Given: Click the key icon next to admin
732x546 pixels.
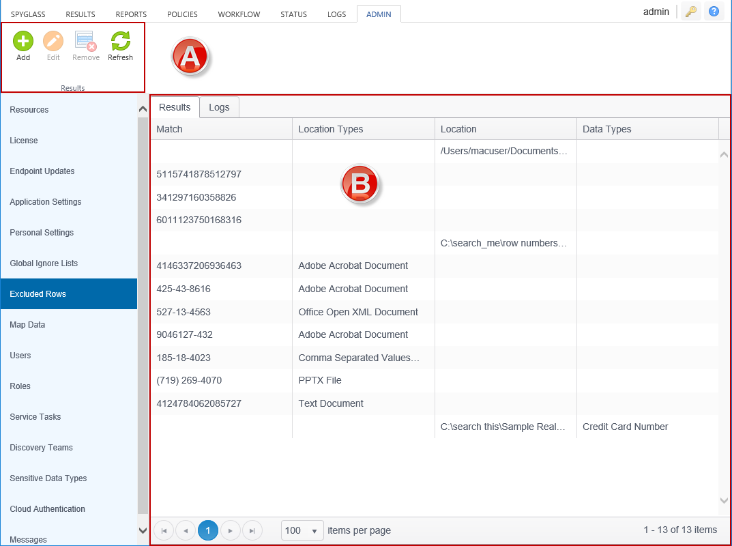Looking at the screenshot, I should 690,12.
